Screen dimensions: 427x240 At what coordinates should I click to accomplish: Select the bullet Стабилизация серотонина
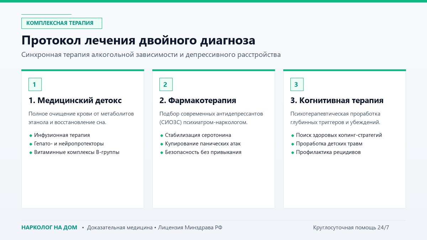[x=198, y=135]
